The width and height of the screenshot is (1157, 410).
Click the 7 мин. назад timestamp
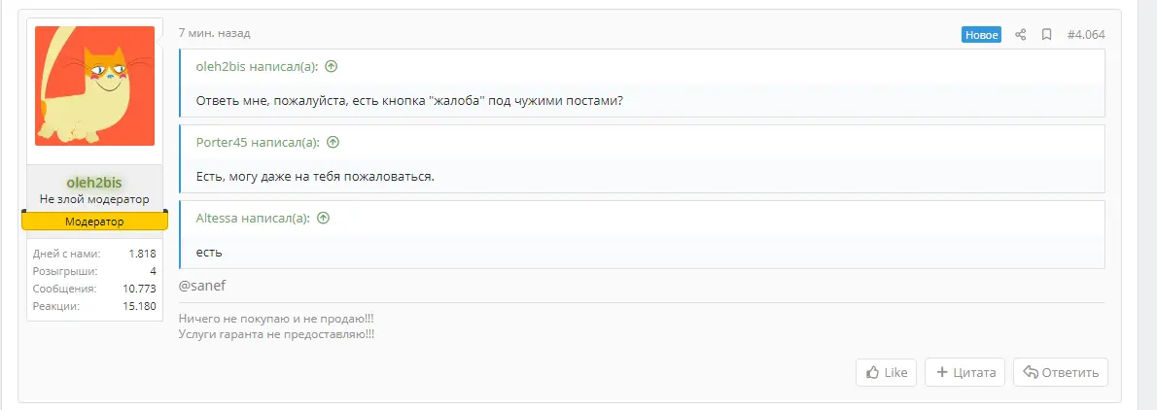215,33
